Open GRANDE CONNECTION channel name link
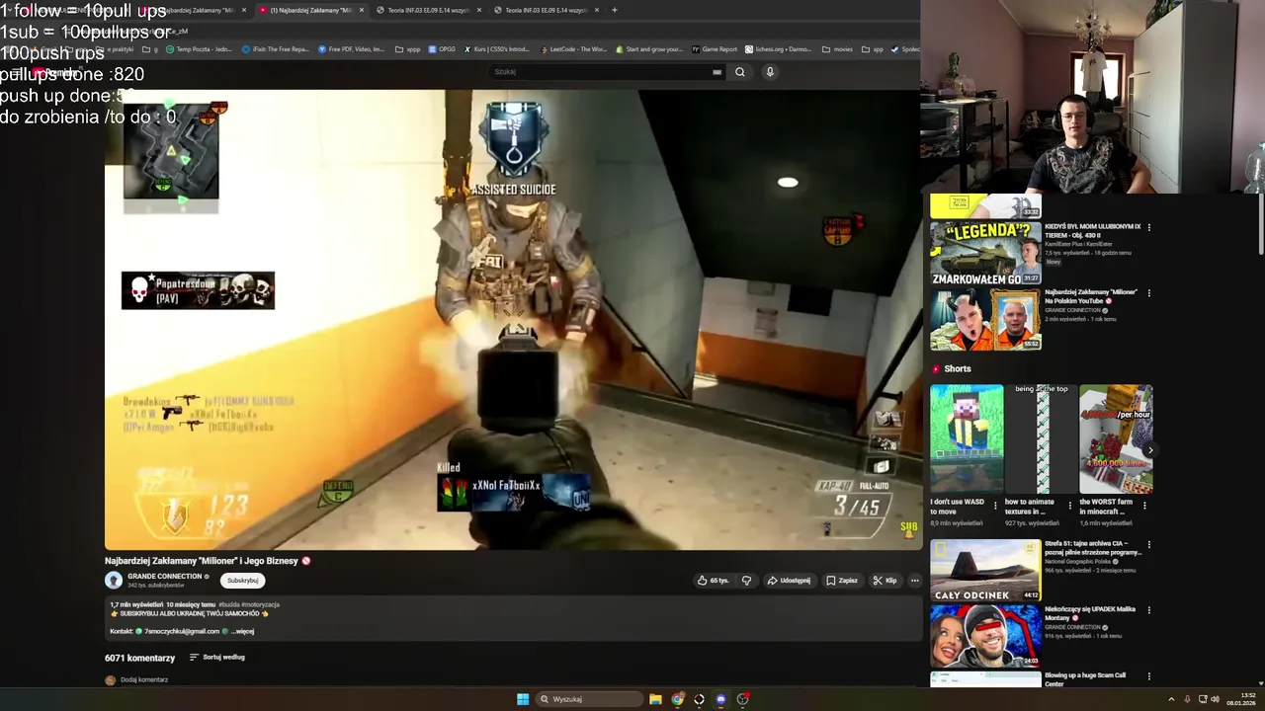This screenshot has height=711, width=1265. click(164, 577)
